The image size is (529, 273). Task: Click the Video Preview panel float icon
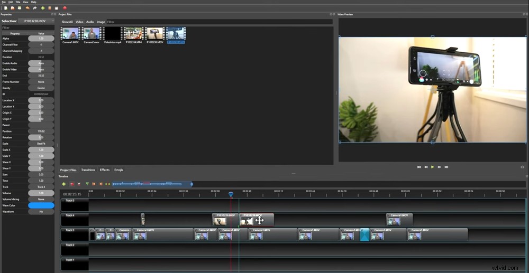click(525, 14)
